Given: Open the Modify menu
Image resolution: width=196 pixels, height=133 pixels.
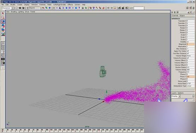Looking at the screenshot, I should click(x=13, y=5).
